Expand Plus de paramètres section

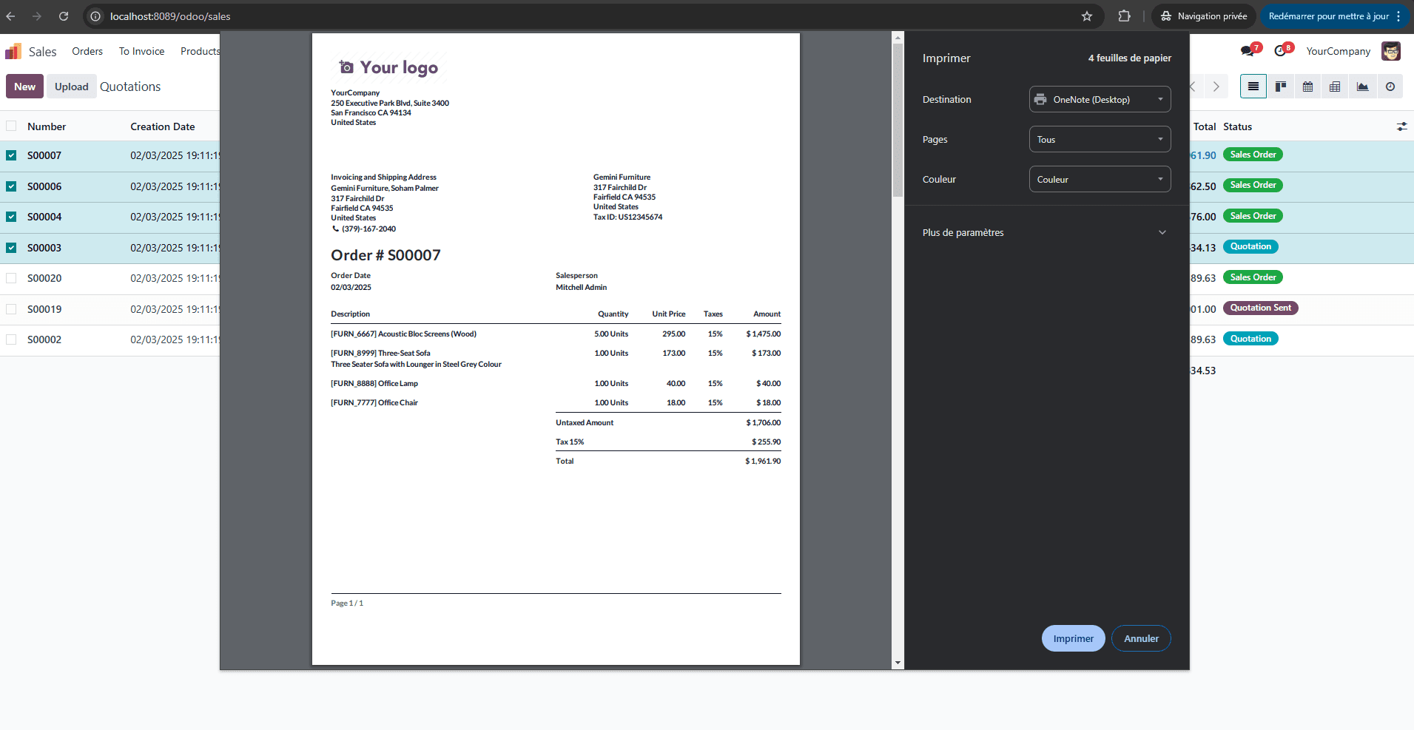pos(1043,232)
